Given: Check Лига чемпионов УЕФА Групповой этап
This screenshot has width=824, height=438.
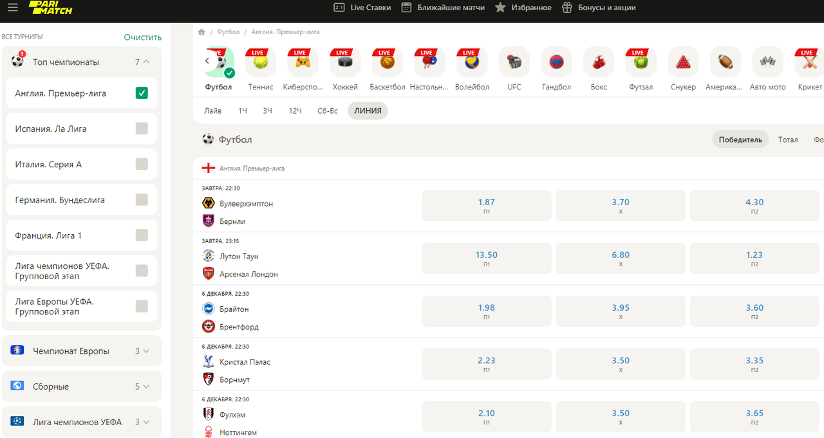Looking at the screenshot, I should click(142, 271).
